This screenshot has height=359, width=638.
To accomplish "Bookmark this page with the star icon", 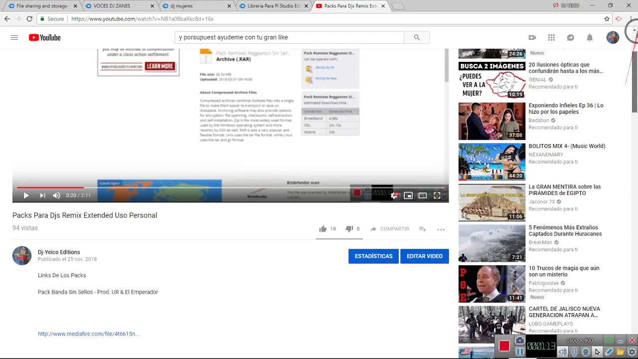I will 607,19.
